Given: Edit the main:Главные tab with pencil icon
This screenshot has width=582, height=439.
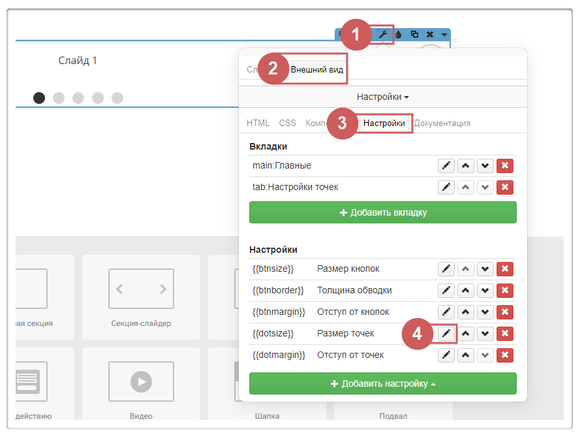Looking at the screenshot, I should [x=446, y=166].
